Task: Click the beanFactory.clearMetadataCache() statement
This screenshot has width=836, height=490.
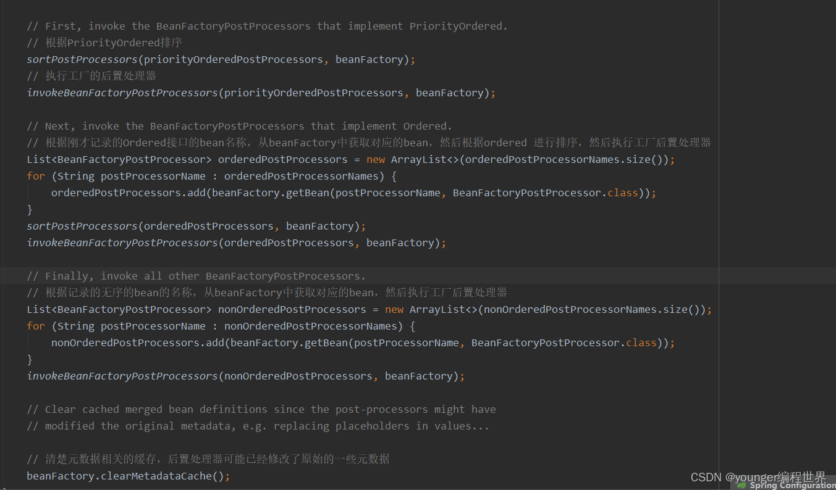Action: coord(129,476)
